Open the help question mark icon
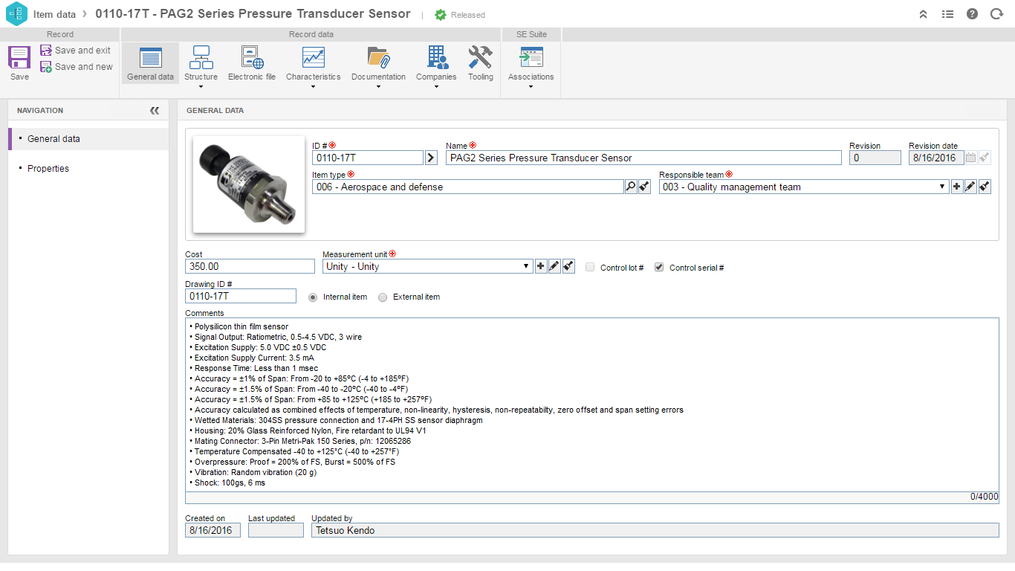 click(972, 14)
